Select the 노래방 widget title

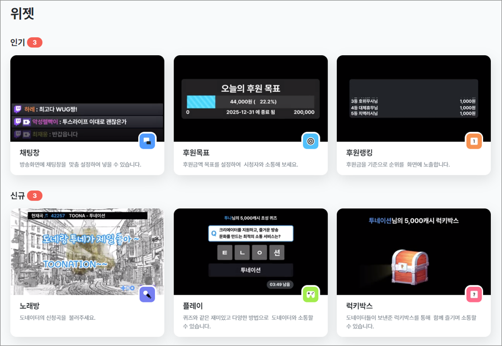point(30,306)
